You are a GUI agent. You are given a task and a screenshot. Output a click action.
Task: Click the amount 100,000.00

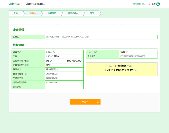coord(74,61)
